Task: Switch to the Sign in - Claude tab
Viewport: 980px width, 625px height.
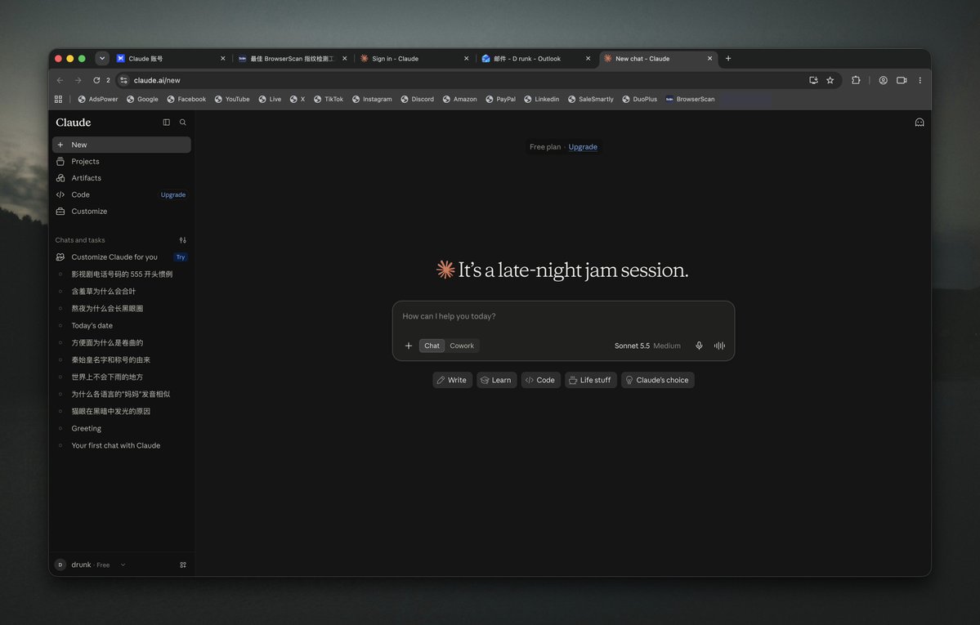Action: [x=414, y=59]
